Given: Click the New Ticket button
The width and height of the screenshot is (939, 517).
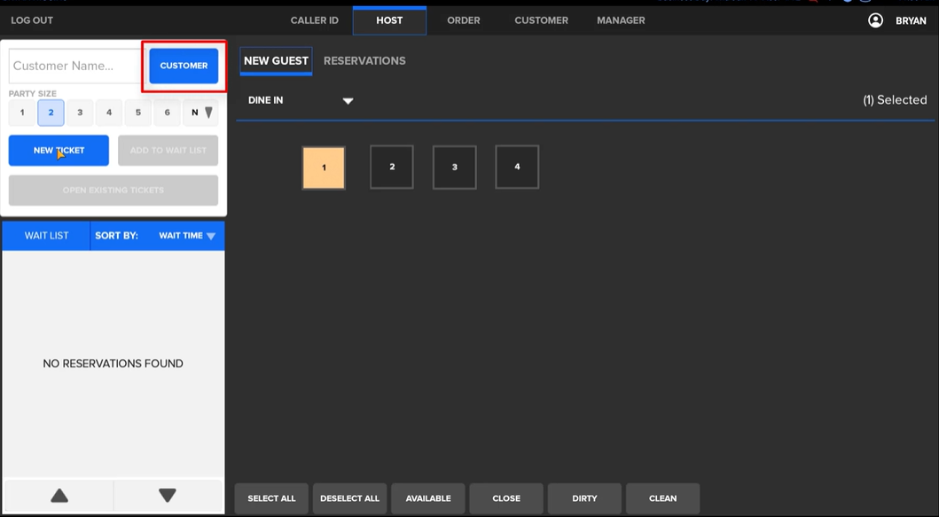Looking at the screenshot, I should click(x=59, y=150).
